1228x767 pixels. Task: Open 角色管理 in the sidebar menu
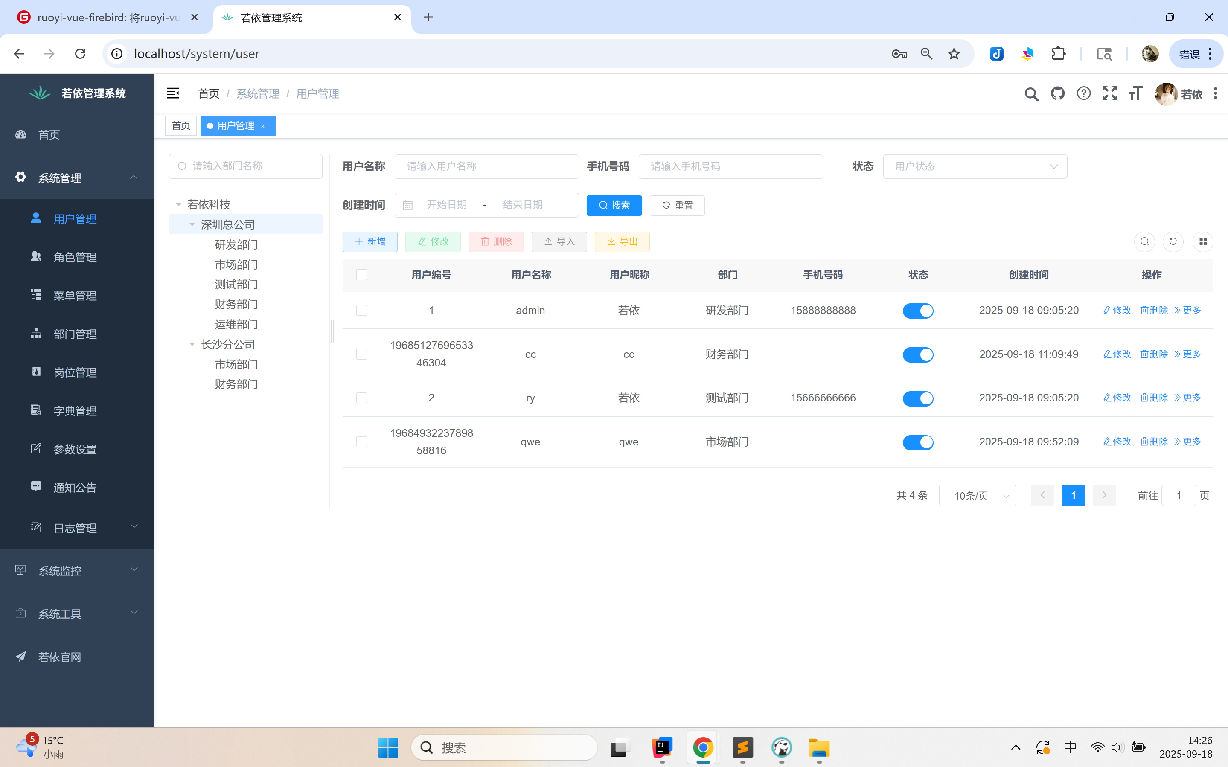(75, 257)
